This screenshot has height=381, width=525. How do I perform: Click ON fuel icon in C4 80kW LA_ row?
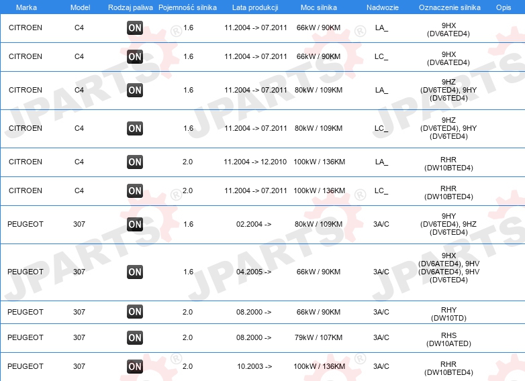pos(135,90)
